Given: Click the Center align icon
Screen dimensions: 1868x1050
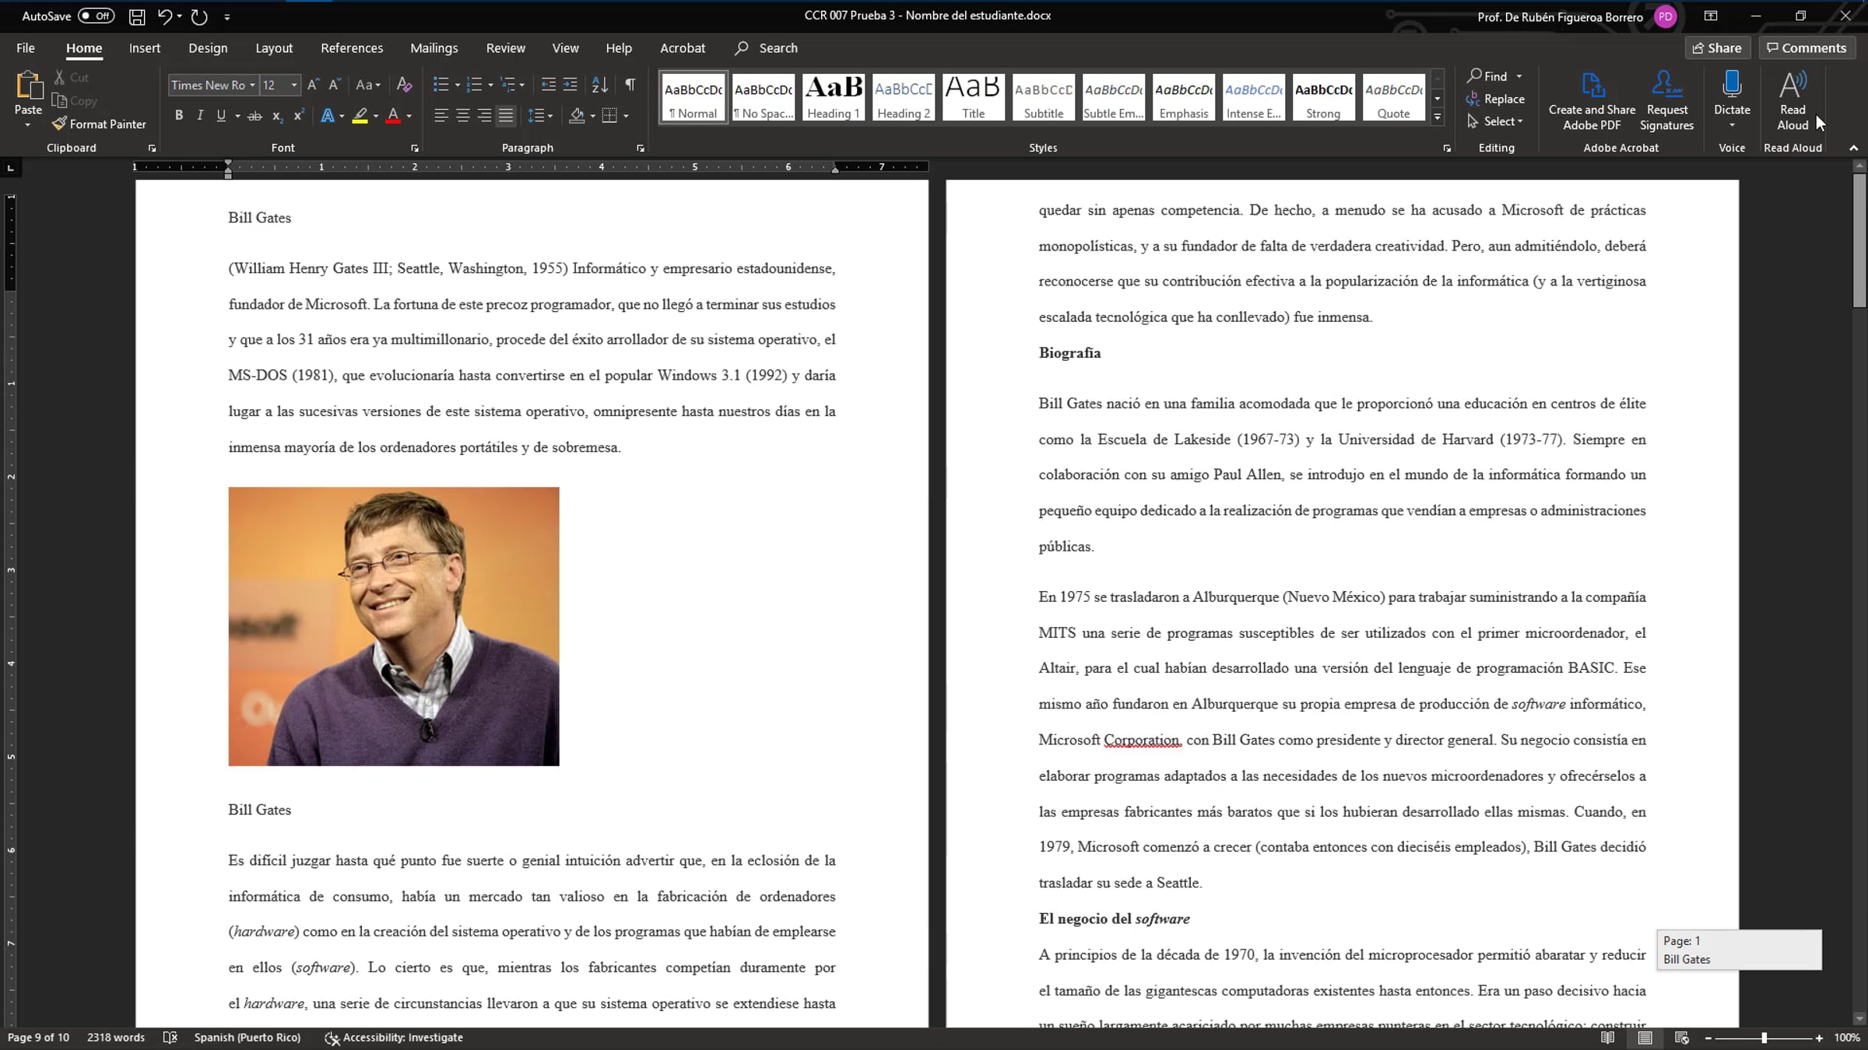Looking at the screenshot, I should pyautogui.click(x=462, y=116).
